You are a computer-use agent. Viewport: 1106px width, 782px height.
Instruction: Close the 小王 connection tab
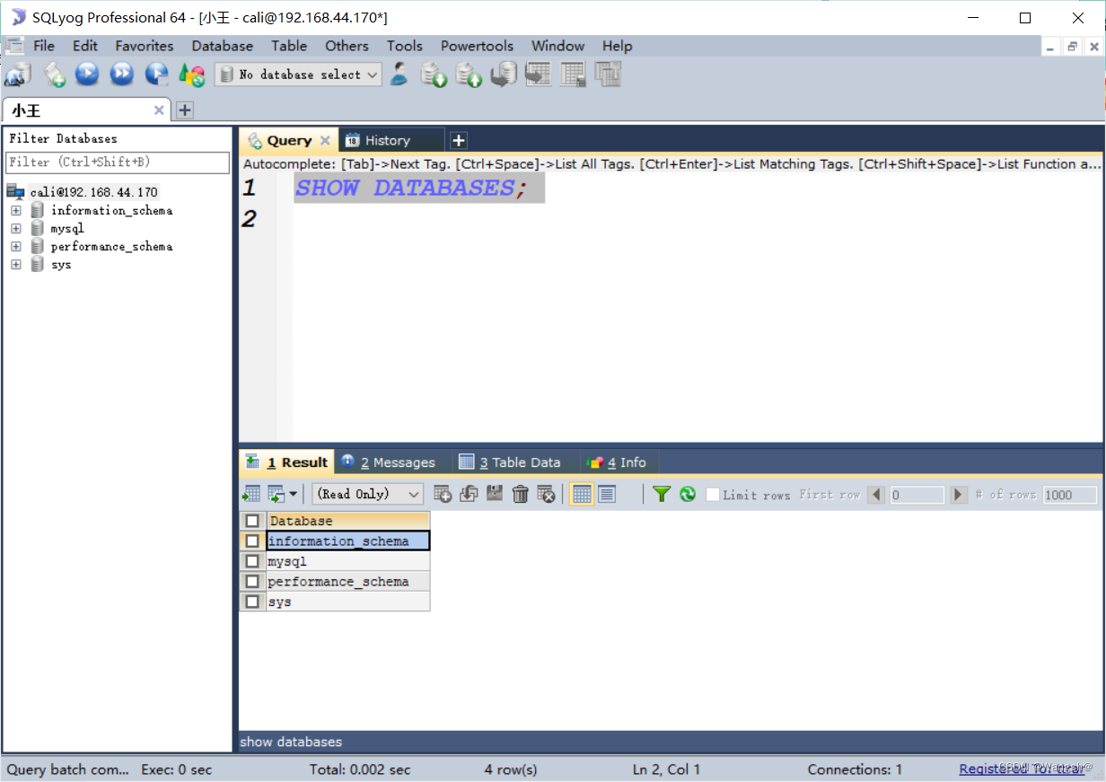159,110
